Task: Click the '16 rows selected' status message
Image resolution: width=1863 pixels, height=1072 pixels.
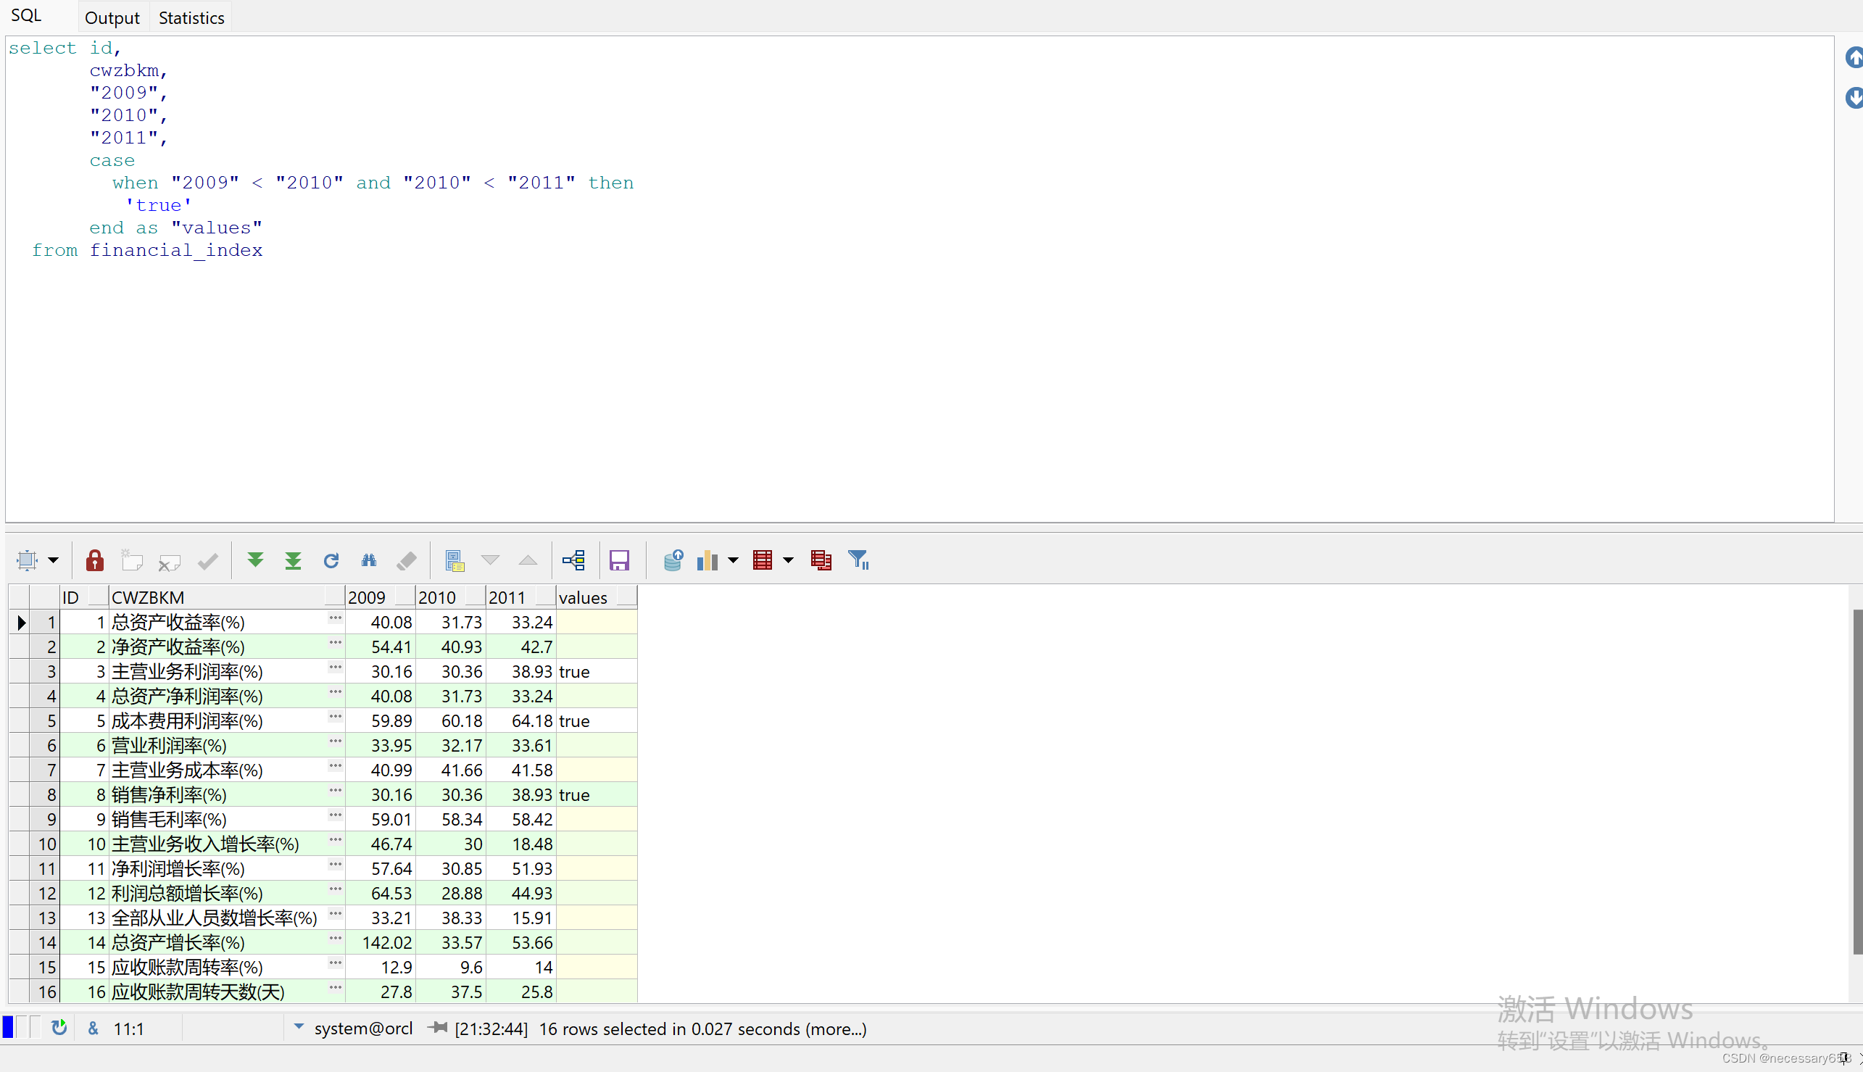Action: [702, 1029]
